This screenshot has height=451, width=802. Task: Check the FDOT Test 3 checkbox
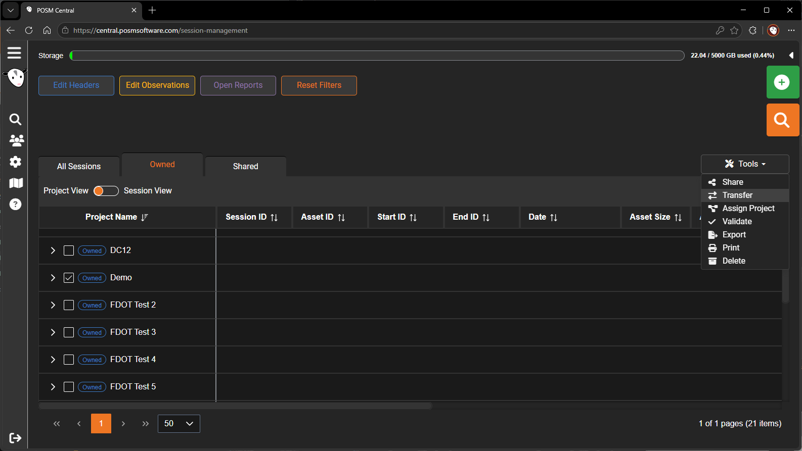[69, 332]
